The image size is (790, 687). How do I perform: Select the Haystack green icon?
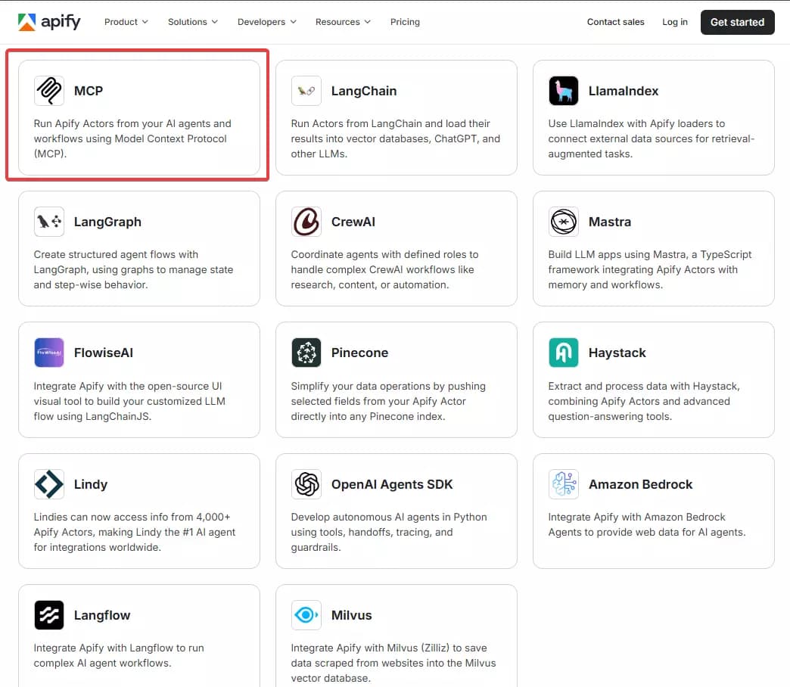coord(563,353)
